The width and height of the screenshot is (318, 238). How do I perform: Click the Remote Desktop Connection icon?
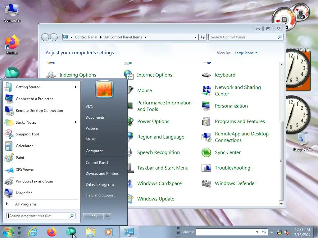point(9,111)
